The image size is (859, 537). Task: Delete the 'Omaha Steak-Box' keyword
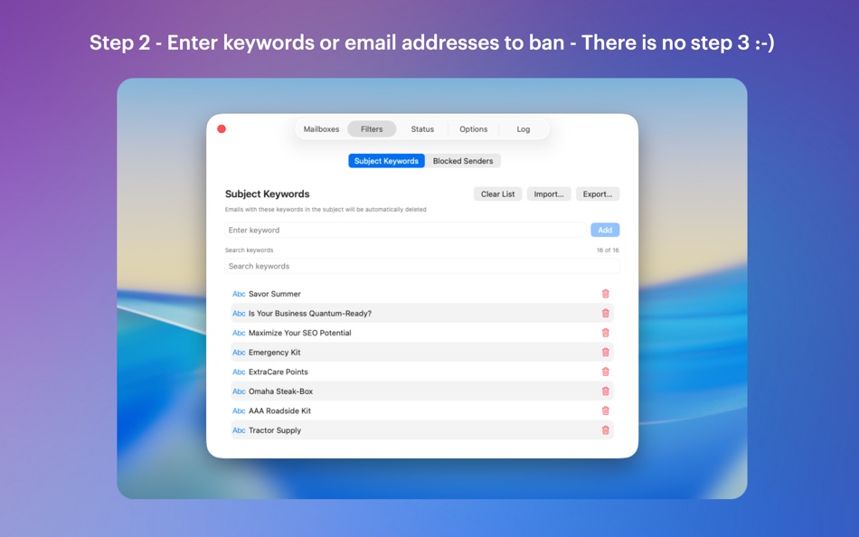tap(605, 391)
